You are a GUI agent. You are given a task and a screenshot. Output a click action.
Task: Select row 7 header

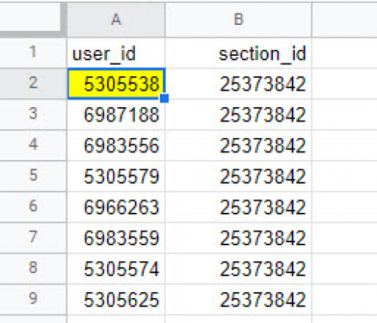click(x=33, y=238)
